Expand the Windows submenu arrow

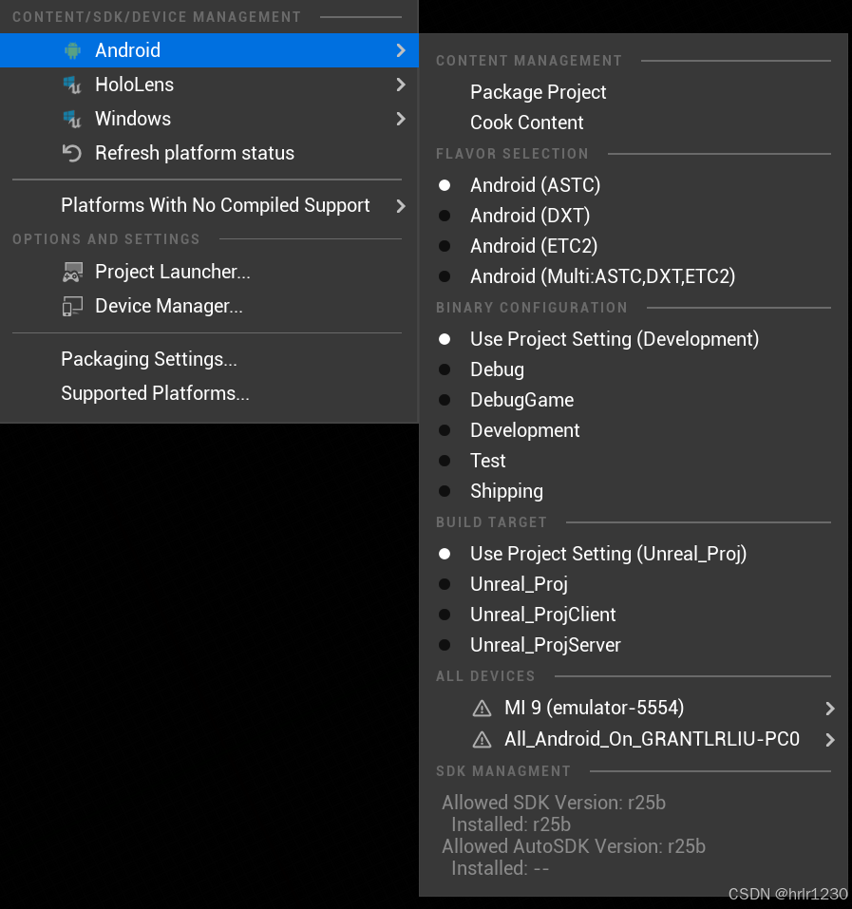[x=401, y=119]
